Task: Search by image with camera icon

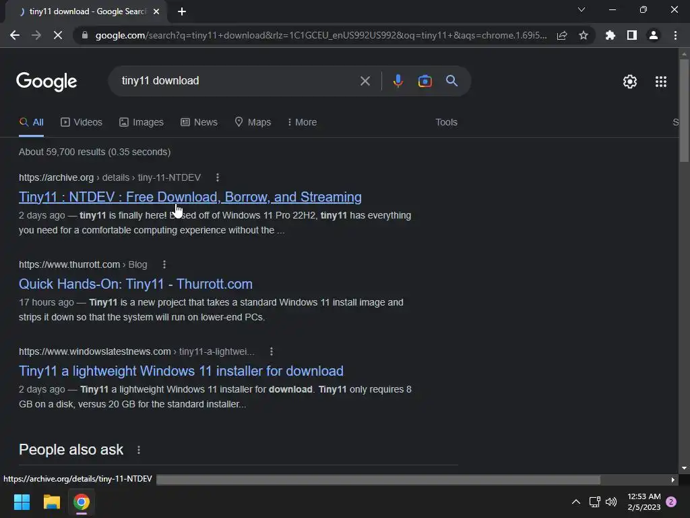Action: pyautogui.click(x=425, y=81)
